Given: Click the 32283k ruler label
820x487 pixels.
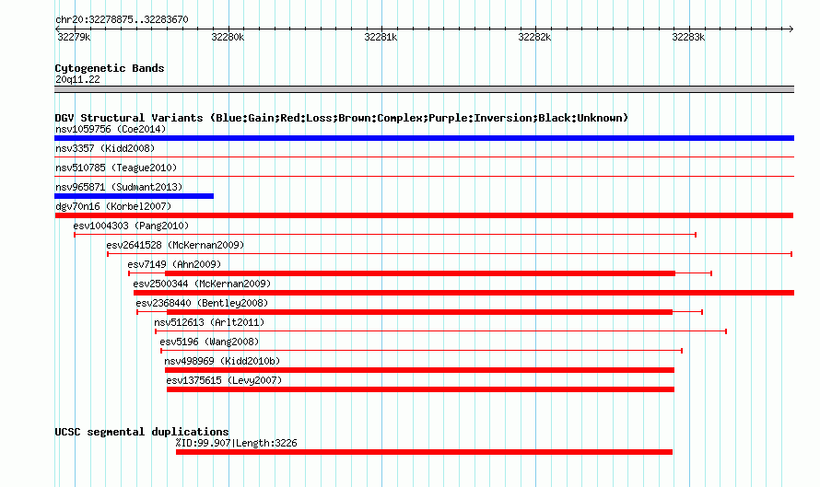Looking at the screenshot, I should pyautogui.click(x=688, y=37).
